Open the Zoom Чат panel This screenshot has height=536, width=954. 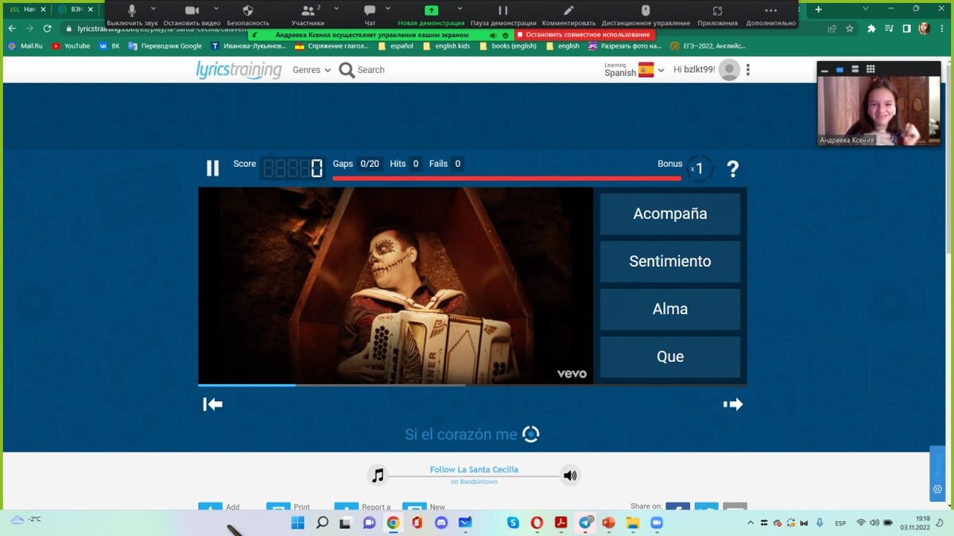pos(370,14)
